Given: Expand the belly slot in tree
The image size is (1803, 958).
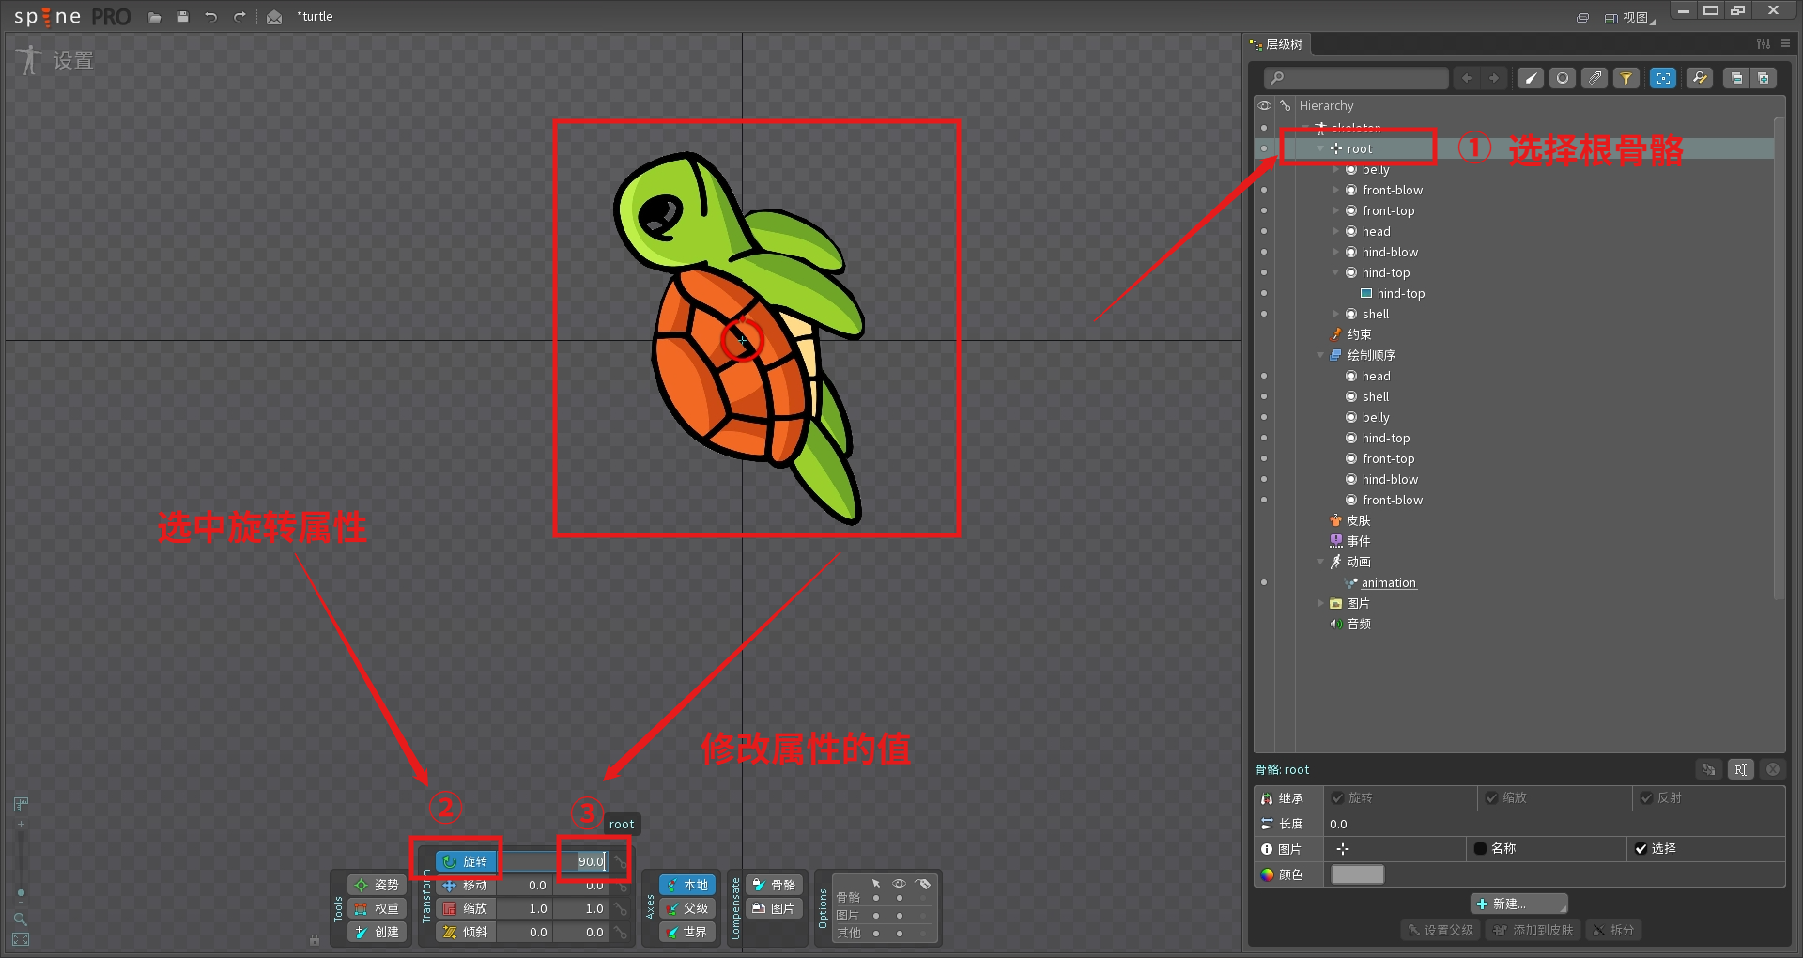Looking at the screenshot, I should click(x=1336, y=169).
